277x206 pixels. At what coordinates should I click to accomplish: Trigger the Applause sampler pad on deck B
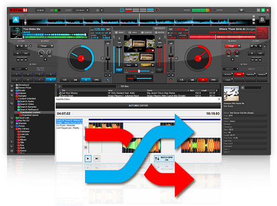click(x=262, y=74)
